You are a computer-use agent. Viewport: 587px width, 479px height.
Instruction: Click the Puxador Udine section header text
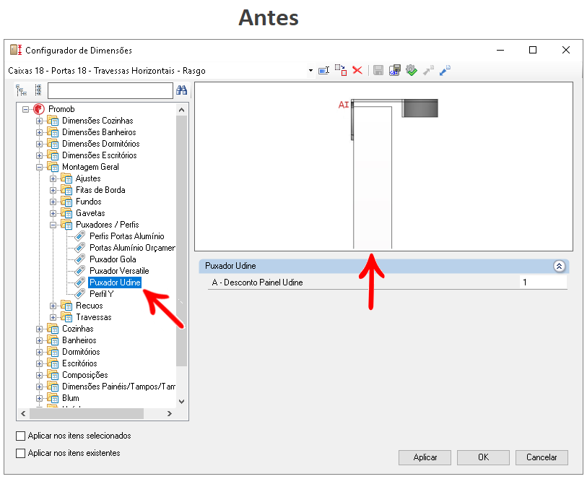(x=230, y=266)
